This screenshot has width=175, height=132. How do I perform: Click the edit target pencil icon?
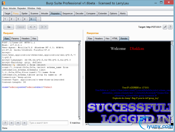(165, 27)
